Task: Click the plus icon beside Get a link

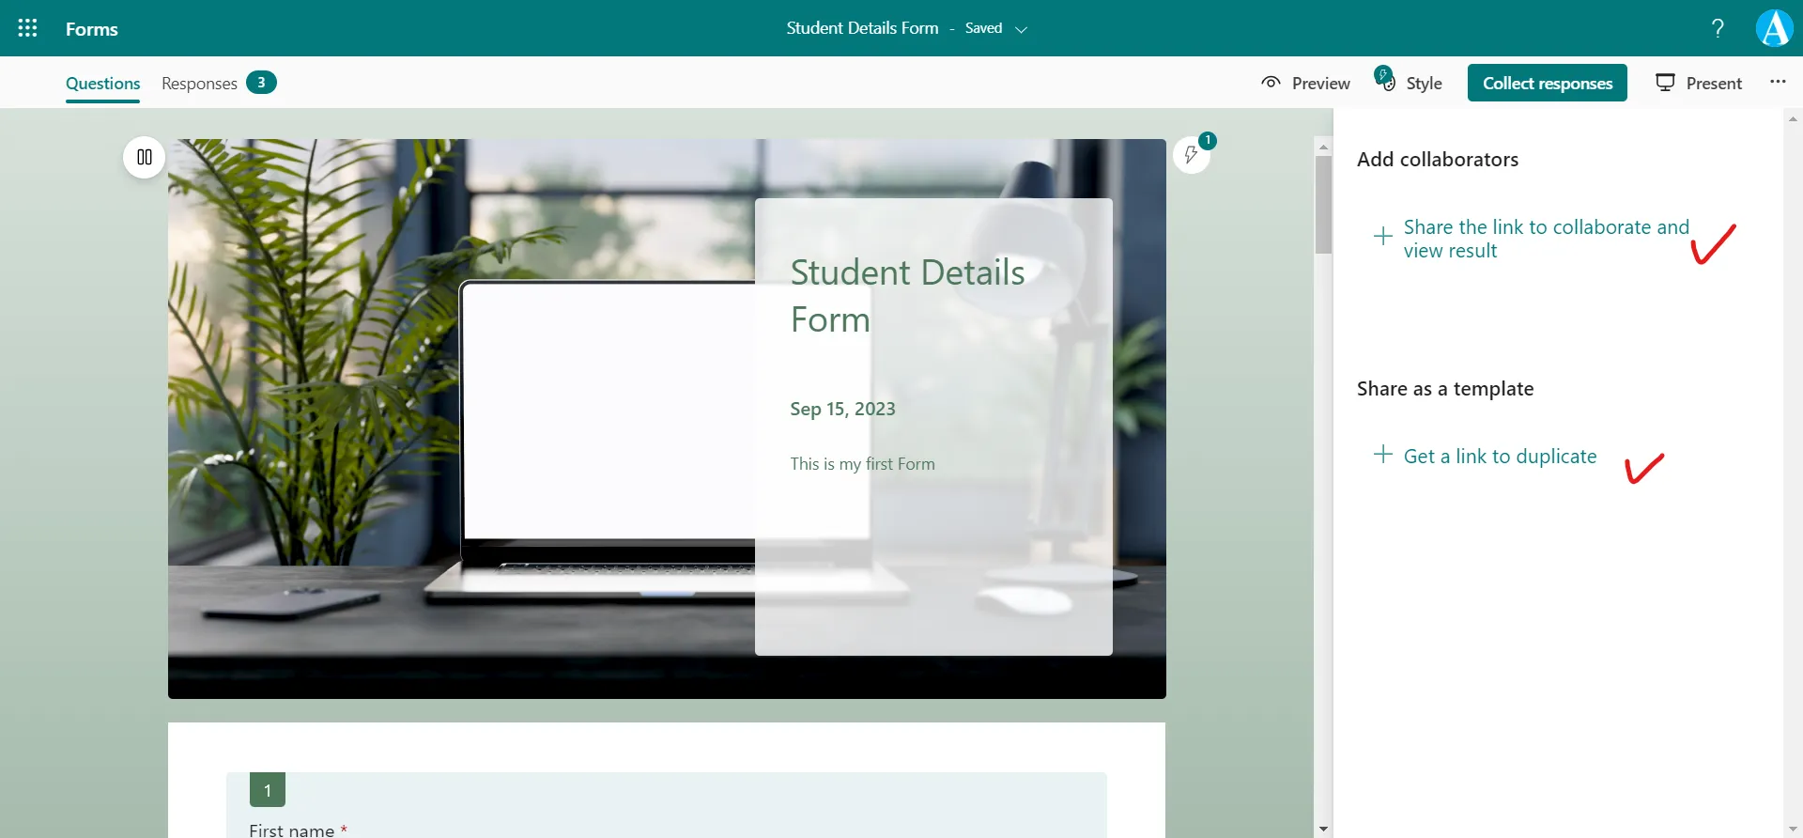Action: coord(1382,455)
